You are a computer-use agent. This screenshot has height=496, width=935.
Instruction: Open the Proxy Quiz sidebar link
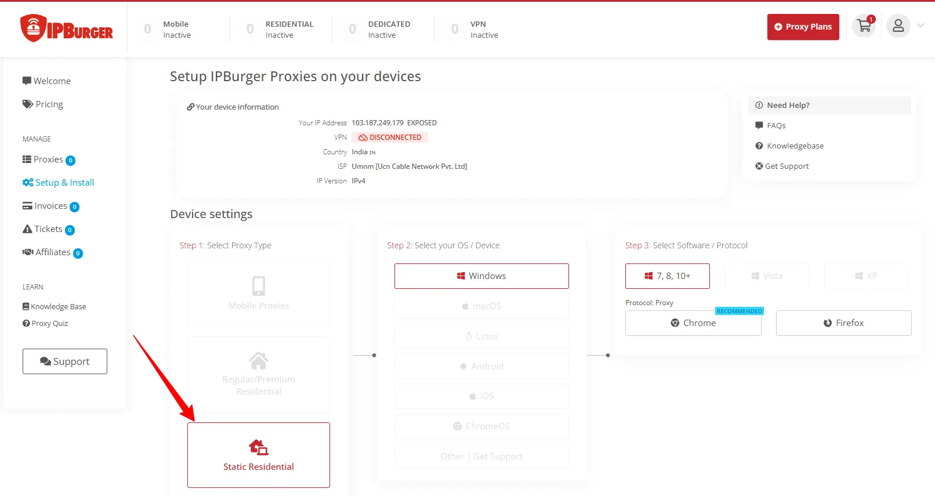[x=45, y=323]
